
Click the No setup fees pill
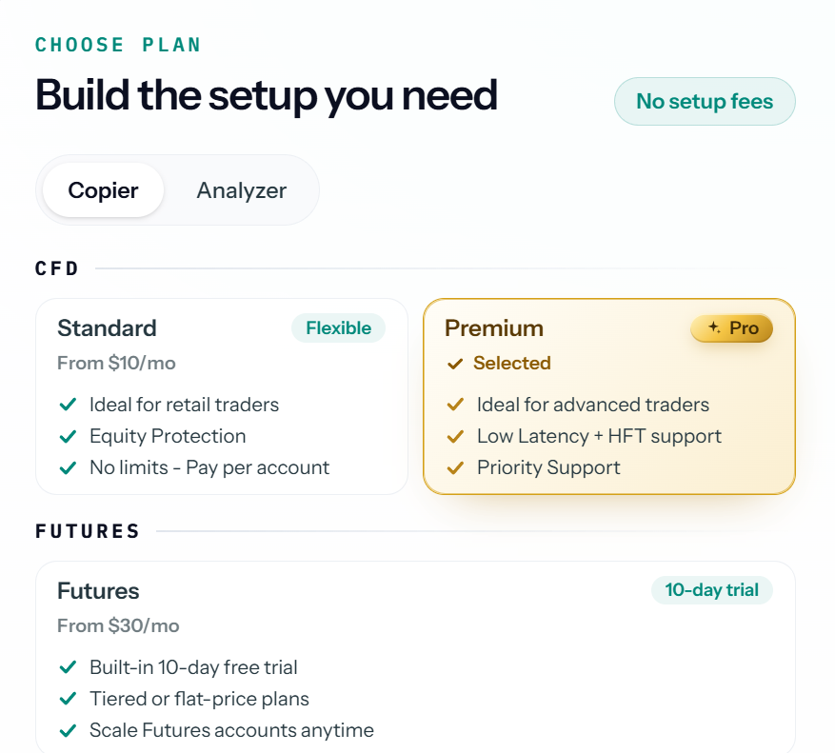click(x=705, y=101)
